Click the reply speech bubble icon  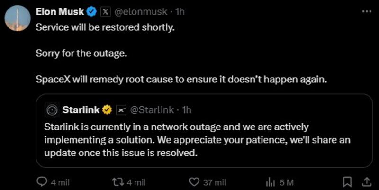pyautogui.click(x=42, y=182)
